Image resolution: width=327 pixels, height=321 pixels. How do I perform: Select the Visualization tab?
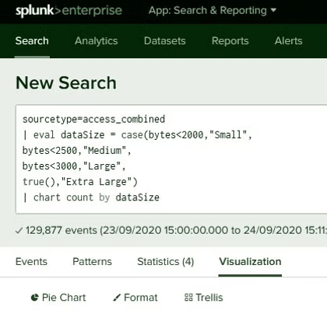[250, 261]
